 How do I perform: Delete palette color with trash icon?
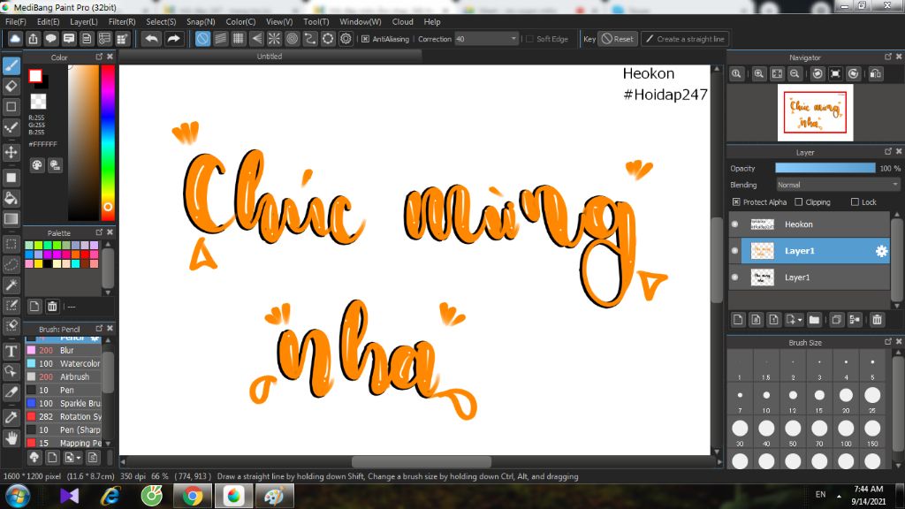click(x=52, y=306)
